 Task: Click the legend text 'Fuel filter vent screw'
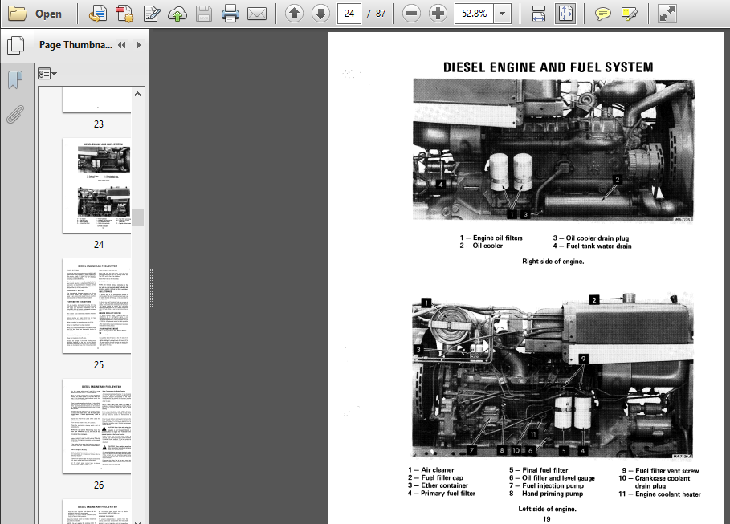pos(667,471)
